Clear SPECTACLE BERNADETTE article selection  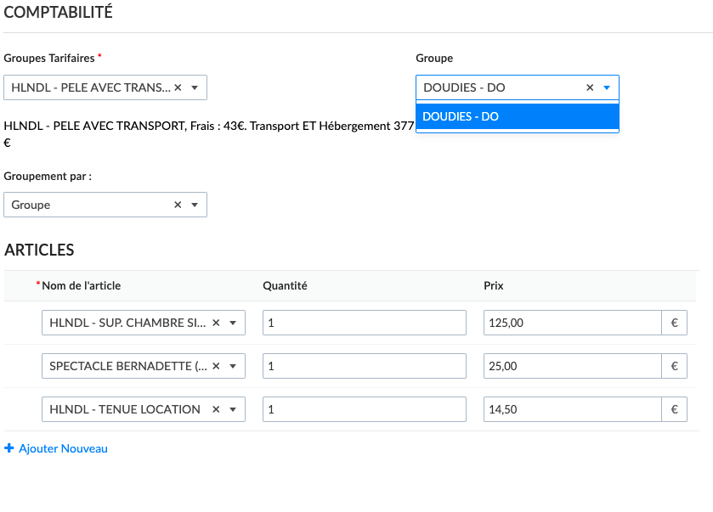[216, 366]
